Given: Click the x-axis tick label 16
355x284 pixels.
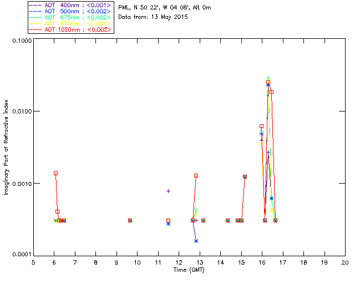Looking at the screenshot, I should [x=262, y=263].
